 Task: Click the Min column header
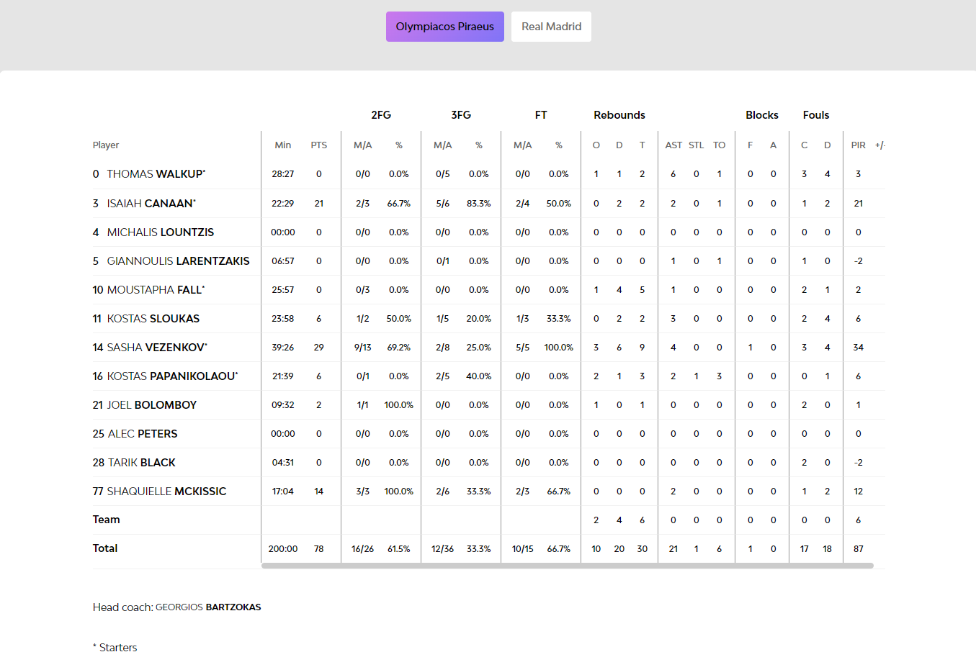[x=282, y=145]
